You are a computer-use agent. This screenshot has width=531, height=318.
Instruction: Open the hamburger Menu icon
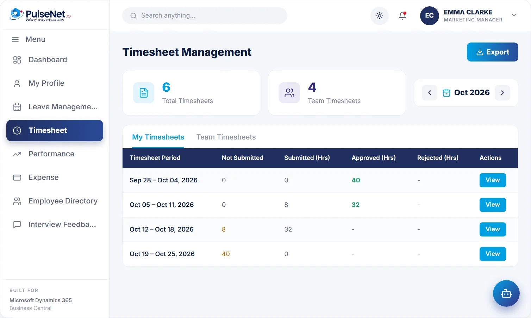tap(15, 39)
